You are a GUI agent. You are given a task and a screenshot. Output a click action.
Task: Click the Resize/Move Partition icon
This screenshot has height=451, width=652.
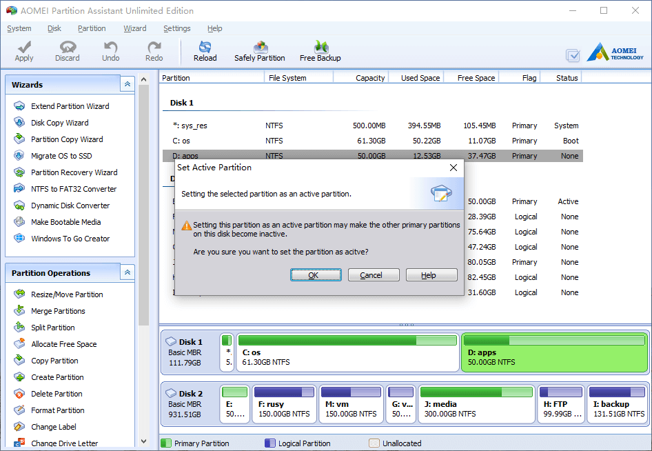pyautogui.click(x=19, y=294)
